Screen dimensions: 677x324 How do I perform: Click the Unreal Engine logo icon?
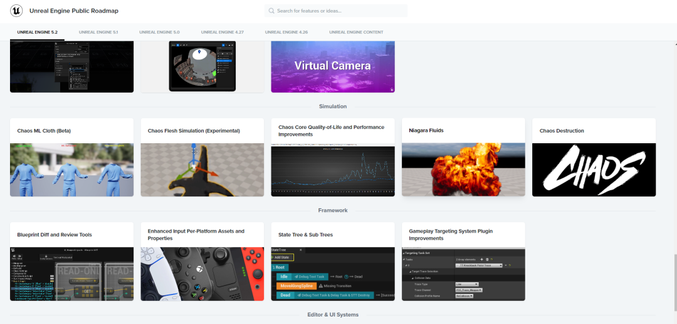tap(16, 11)
